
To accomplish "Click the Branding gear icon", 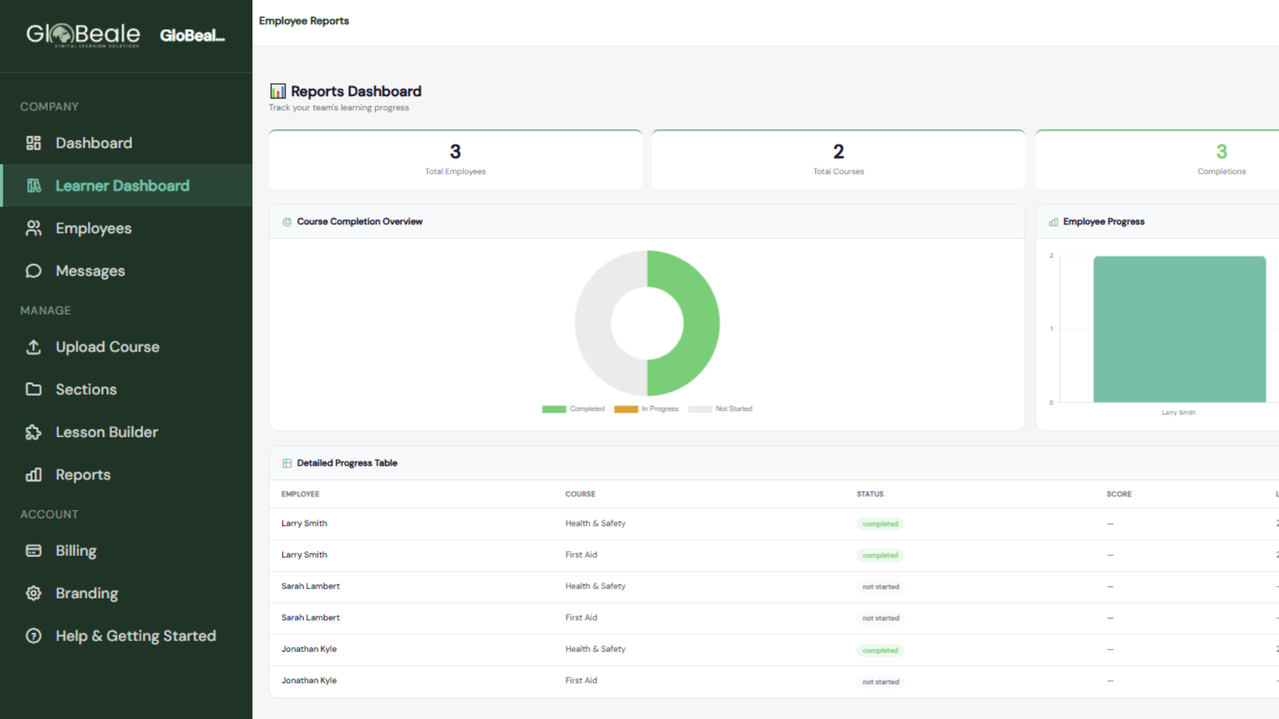I will (x=33, y=593).
